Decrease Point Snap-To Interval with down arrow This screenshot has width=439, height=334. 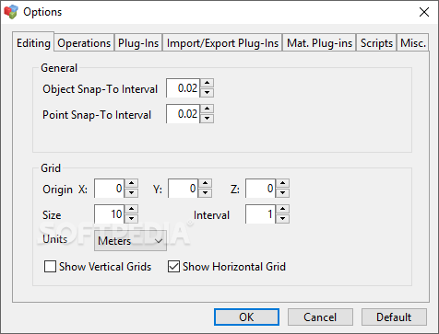click(208, 119)
